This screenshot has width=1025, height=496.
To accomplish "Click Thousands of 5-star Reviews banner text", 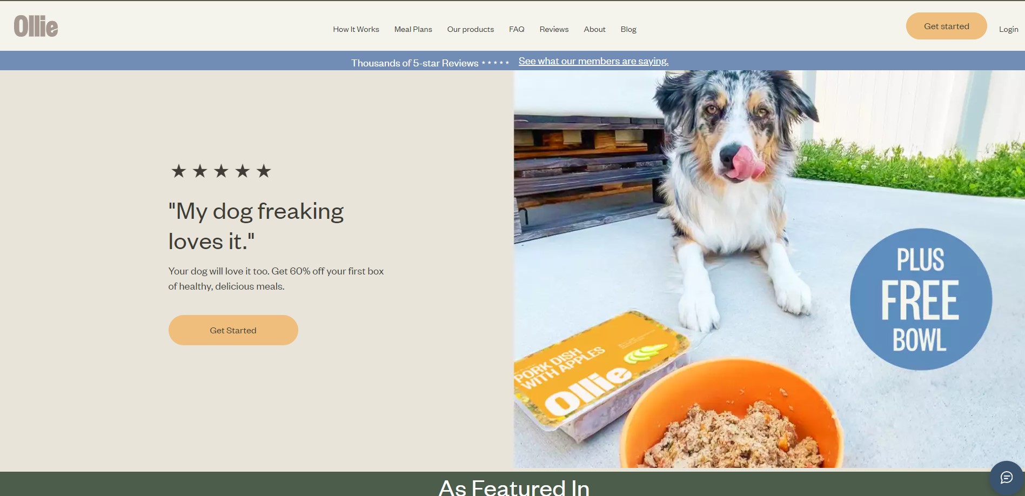I will point(415,63).
